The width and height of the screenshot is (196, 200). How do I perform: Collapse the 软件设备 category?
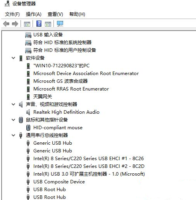pyautogui.click(x=14, y=58)
